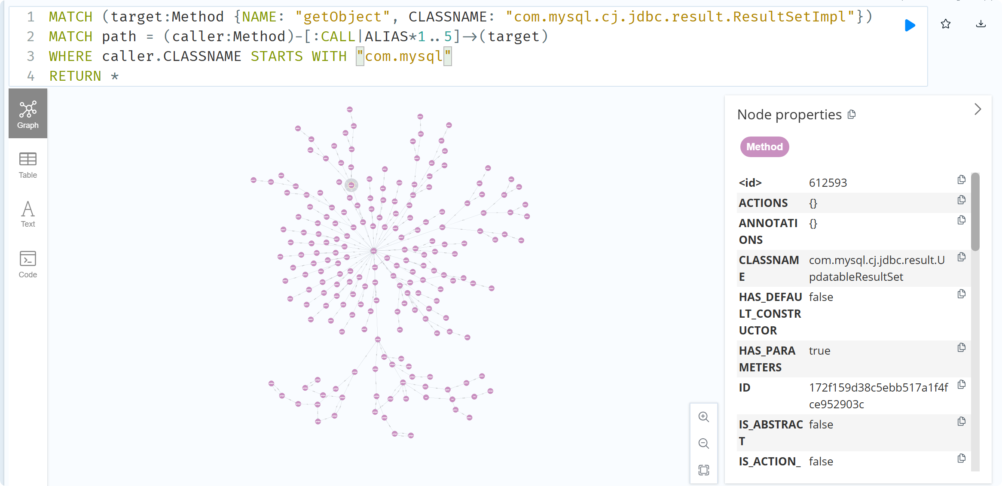
Task: Select the Graph view tab
Action: coord(28,114)
